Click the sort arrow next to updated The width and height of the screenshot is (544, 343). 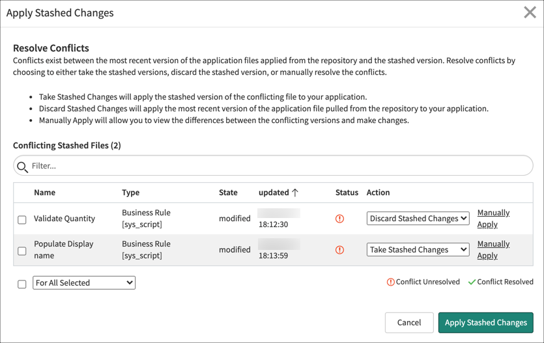click(x=295, y=193)
